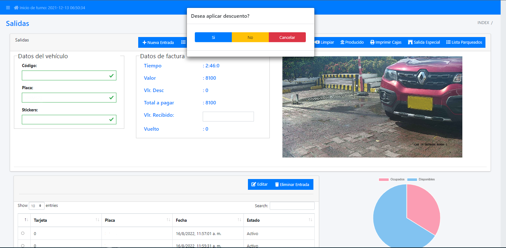Click the Lista Parqueados list icon
Image resolution: width=506 pixels, height=248 pixels.
point(448,42)
